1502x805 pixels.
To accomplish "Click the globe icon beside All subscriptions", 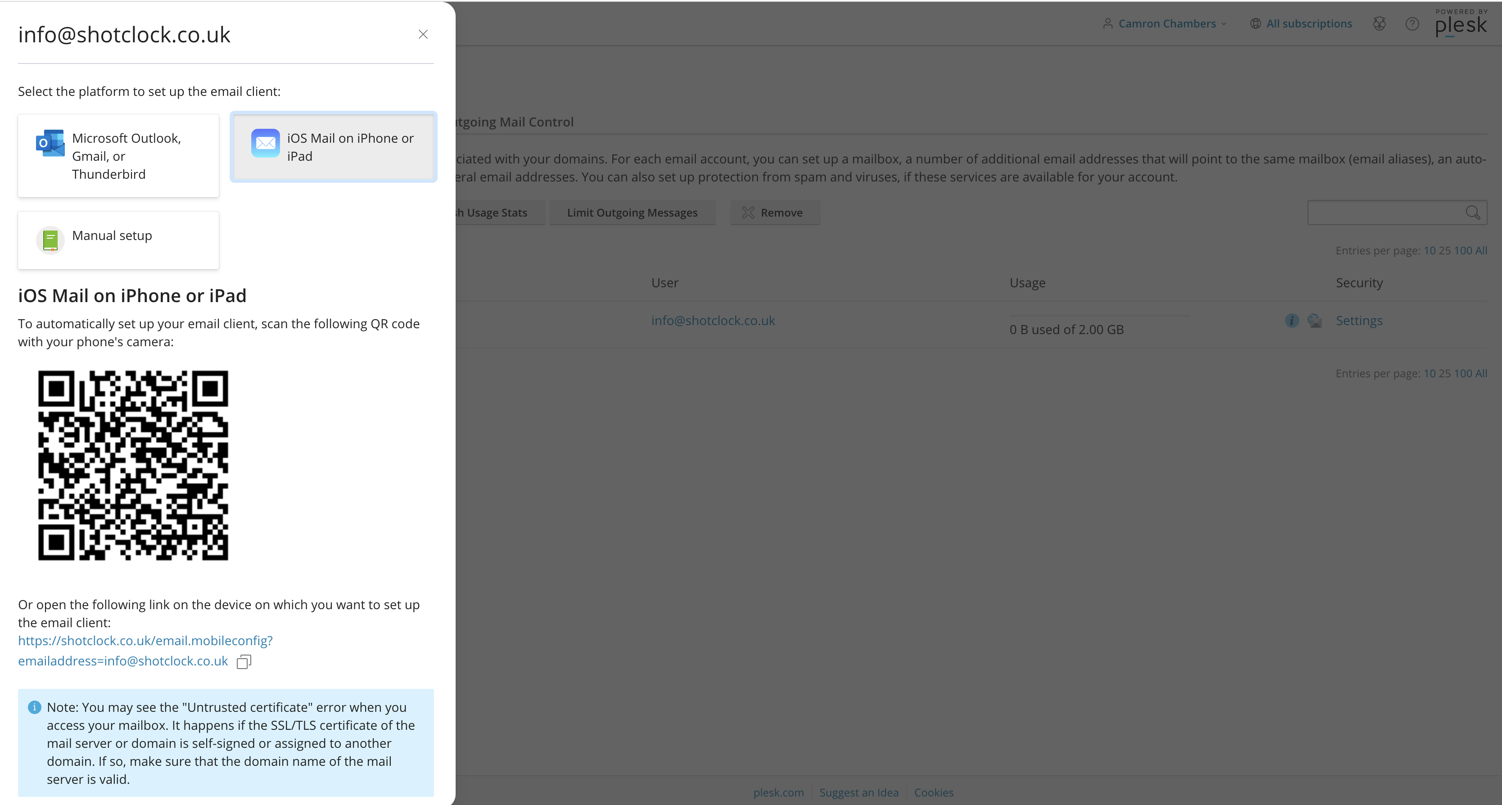I will coord(1256,23).
